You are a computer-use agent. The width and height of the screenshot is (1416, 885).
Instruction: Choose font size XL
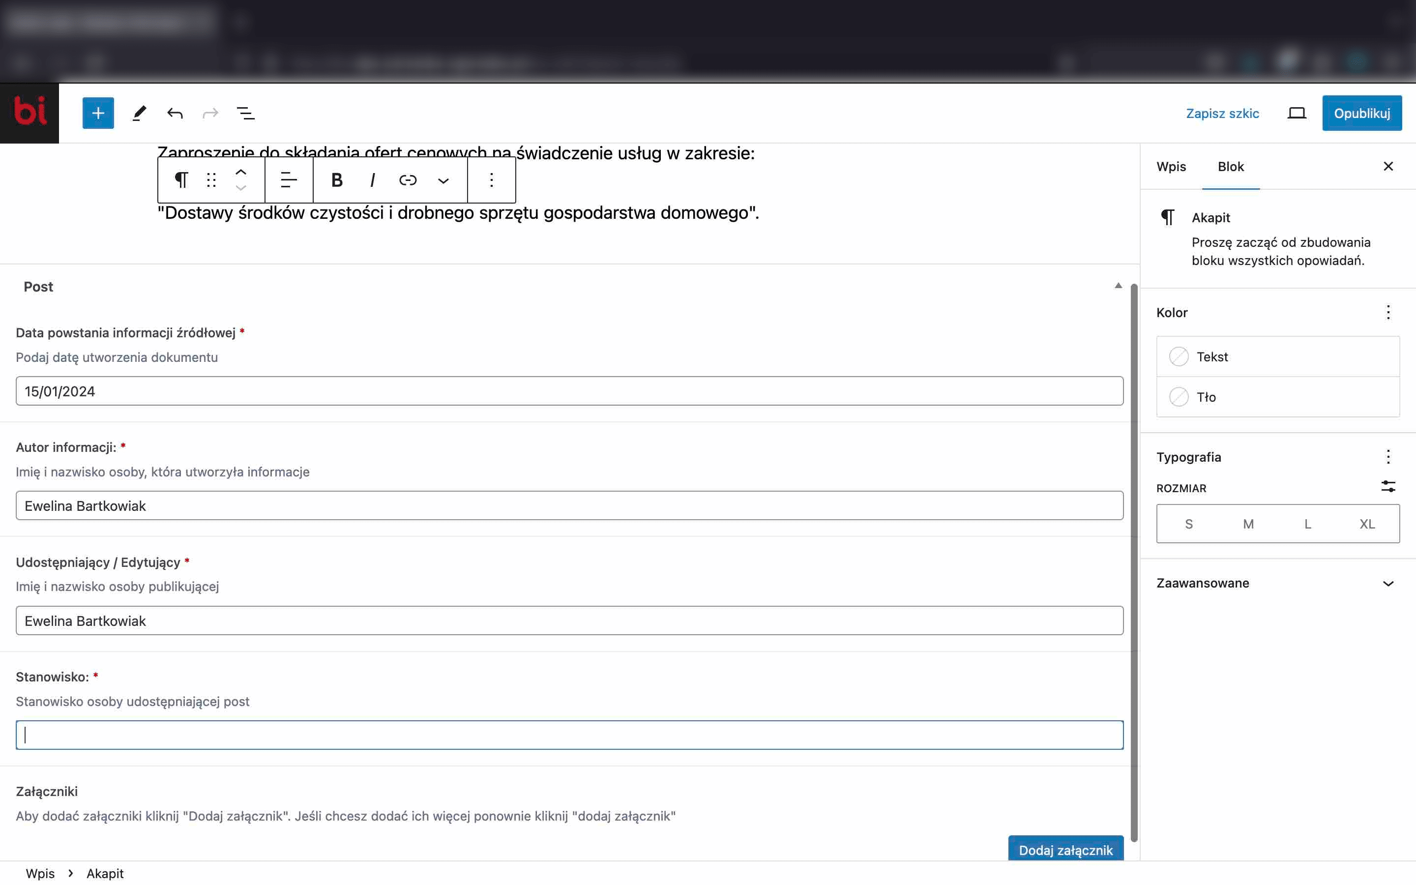pos(1367,524)
